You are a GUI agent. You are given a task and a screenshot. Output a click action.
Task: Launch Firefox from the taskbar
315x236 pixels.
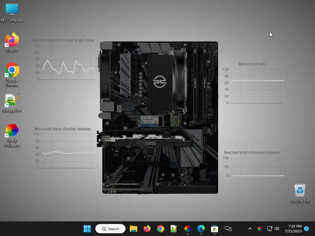click(x=147, y=229)
